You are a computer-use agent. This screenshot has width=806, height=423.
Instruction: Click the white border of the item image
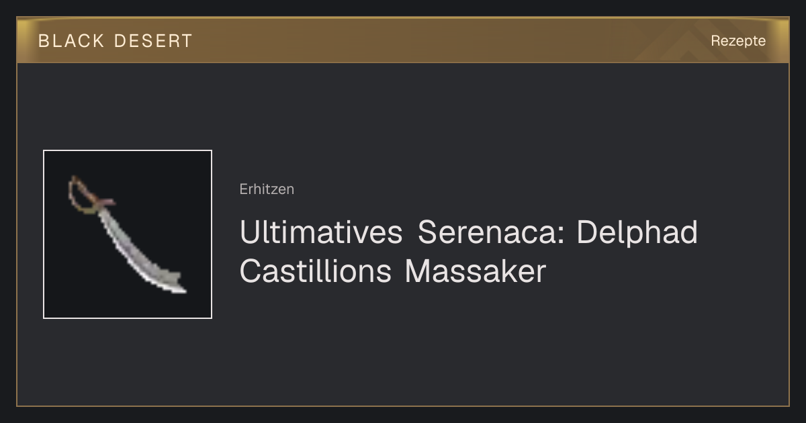coord(44,234)
